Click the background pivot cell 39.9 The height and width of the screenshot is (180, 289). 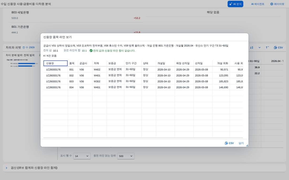pos(257,67)
